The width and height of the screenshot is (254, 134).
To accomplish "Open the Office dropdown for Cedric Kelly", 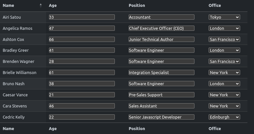I will [x=224, y=117].
